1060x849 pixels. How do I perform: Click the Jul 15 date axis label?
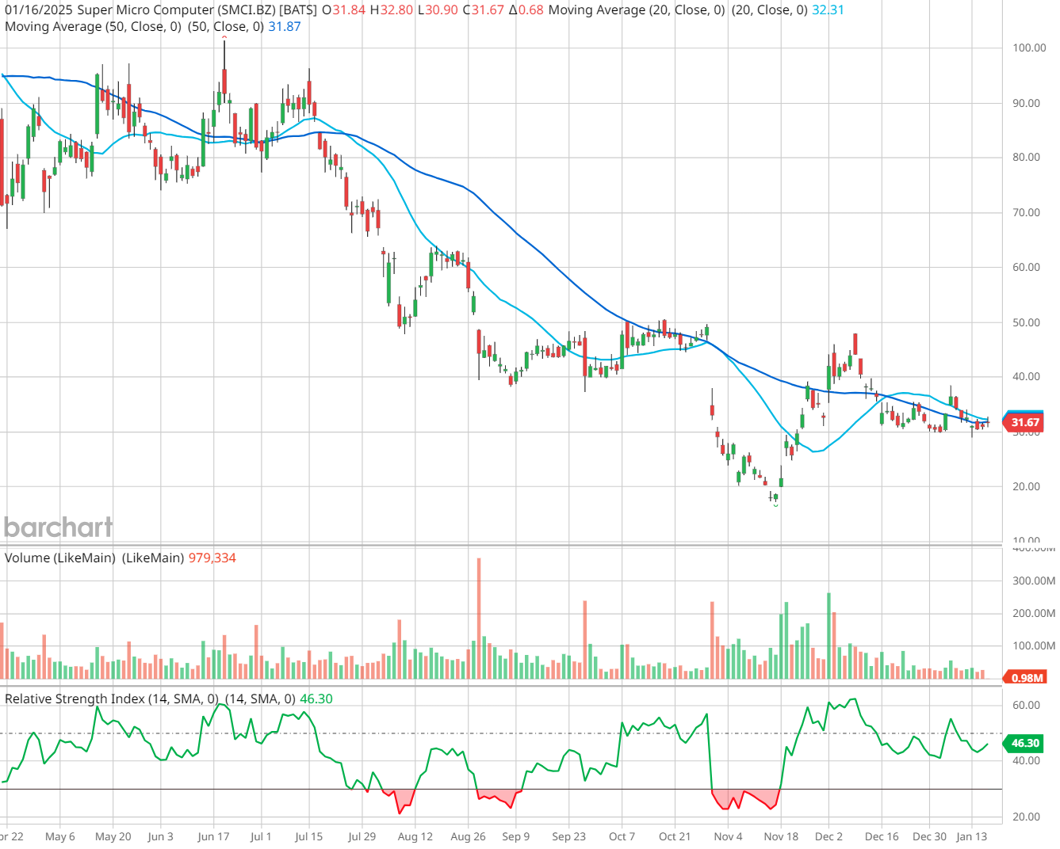(x=309, y=836)
